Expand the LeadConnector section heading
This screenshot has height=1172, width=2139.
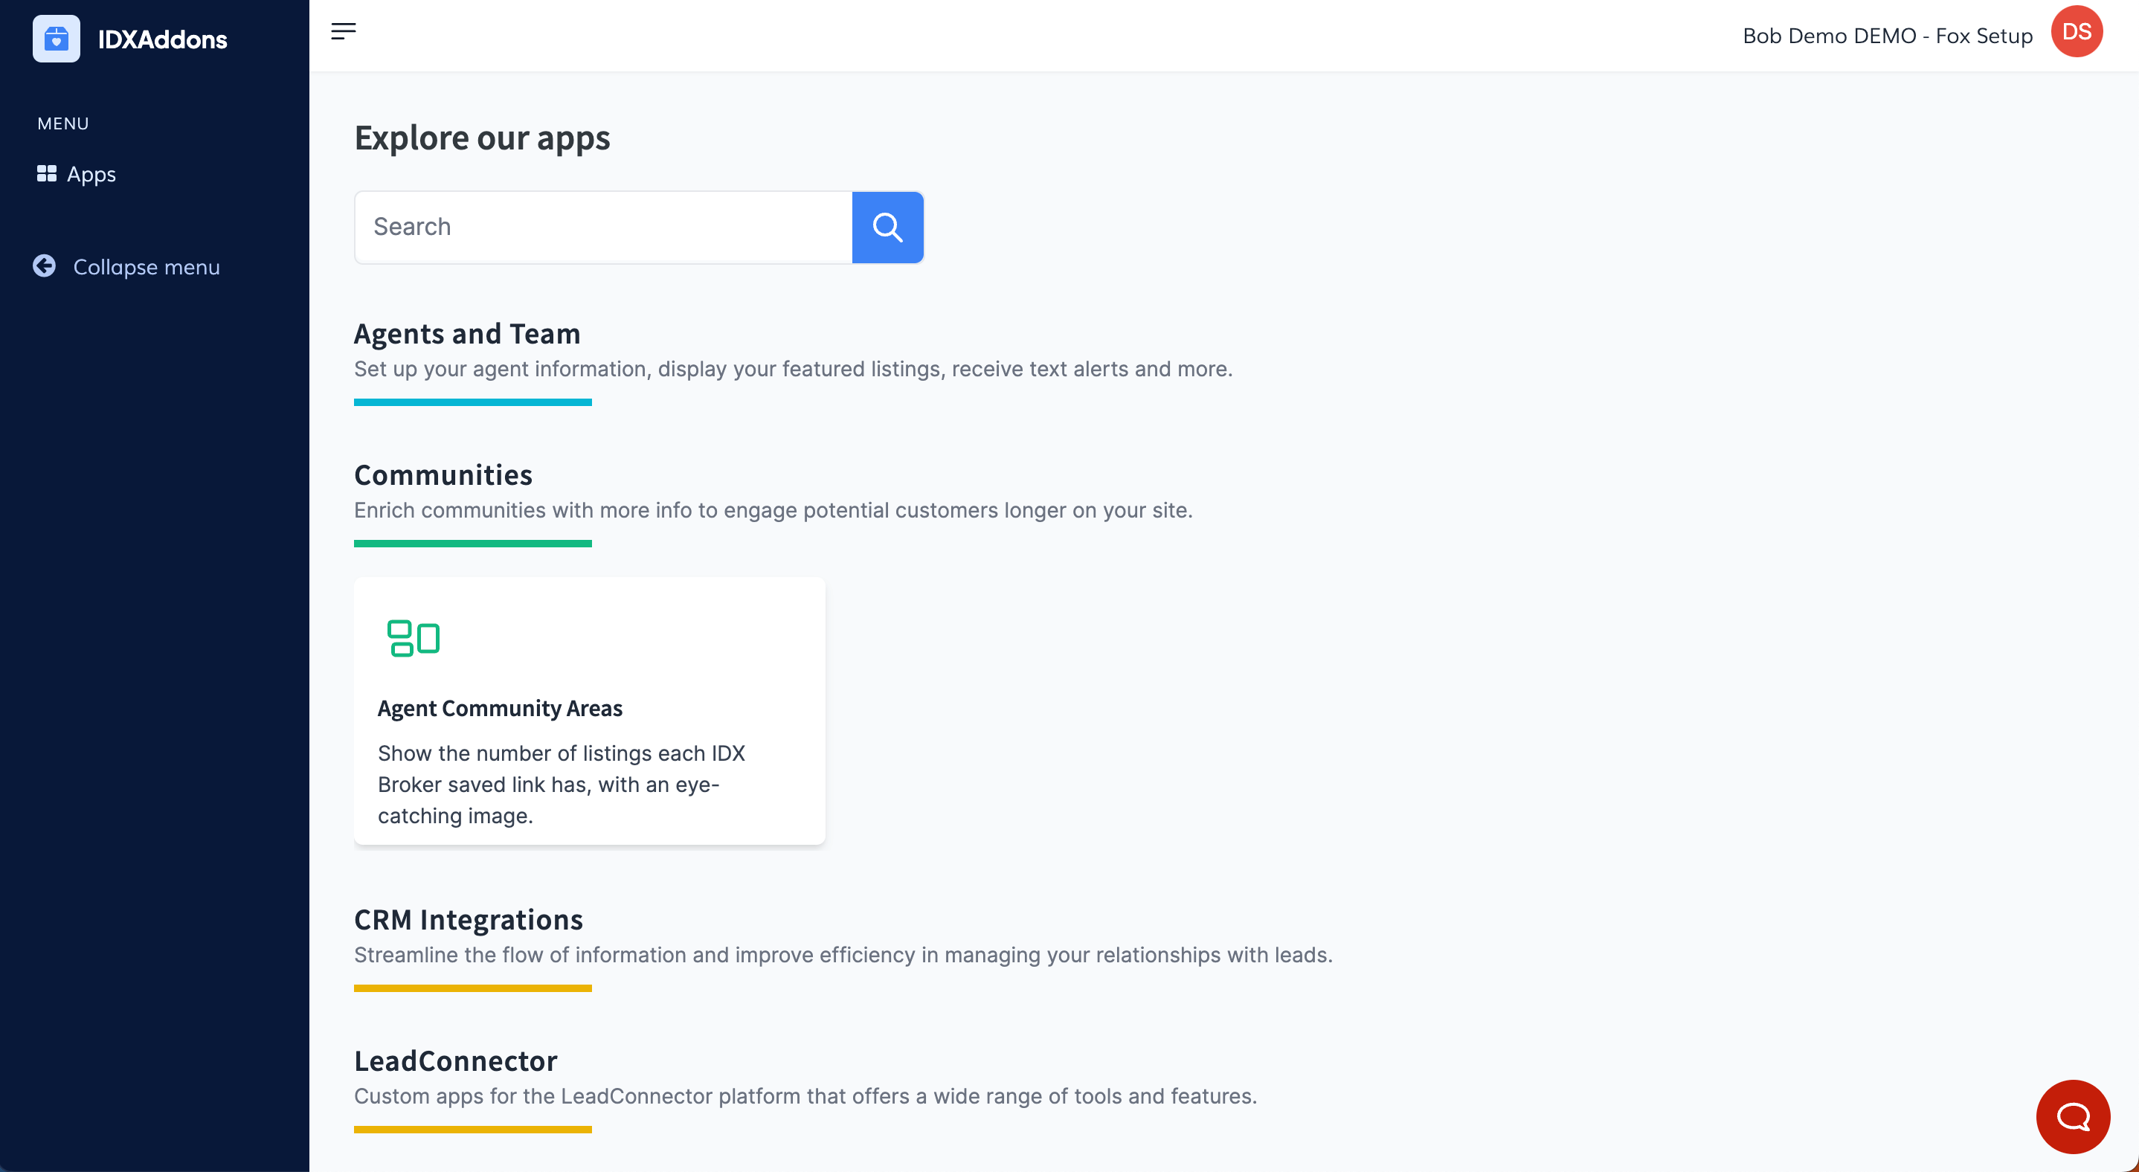click(455, 1060)
